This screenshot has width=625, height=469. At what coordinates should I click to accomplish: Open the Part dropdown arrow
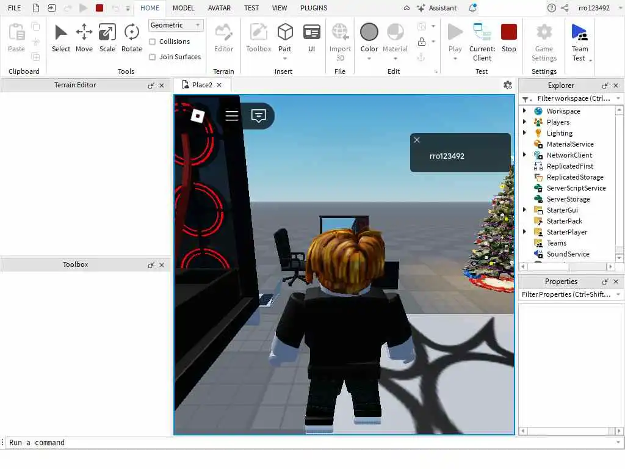[x=285, y=59]
